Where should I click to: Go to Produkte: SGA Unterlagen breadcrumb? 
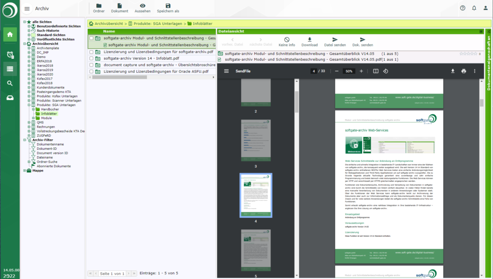click(158, 24)
